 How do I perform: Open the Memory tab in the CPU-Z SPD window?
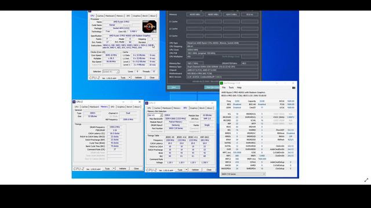[177, 108]
